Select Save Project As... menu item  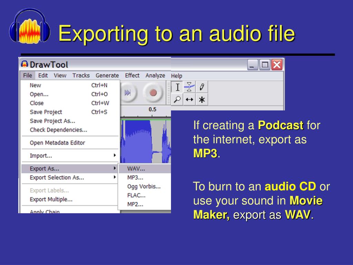pos(70,121)
